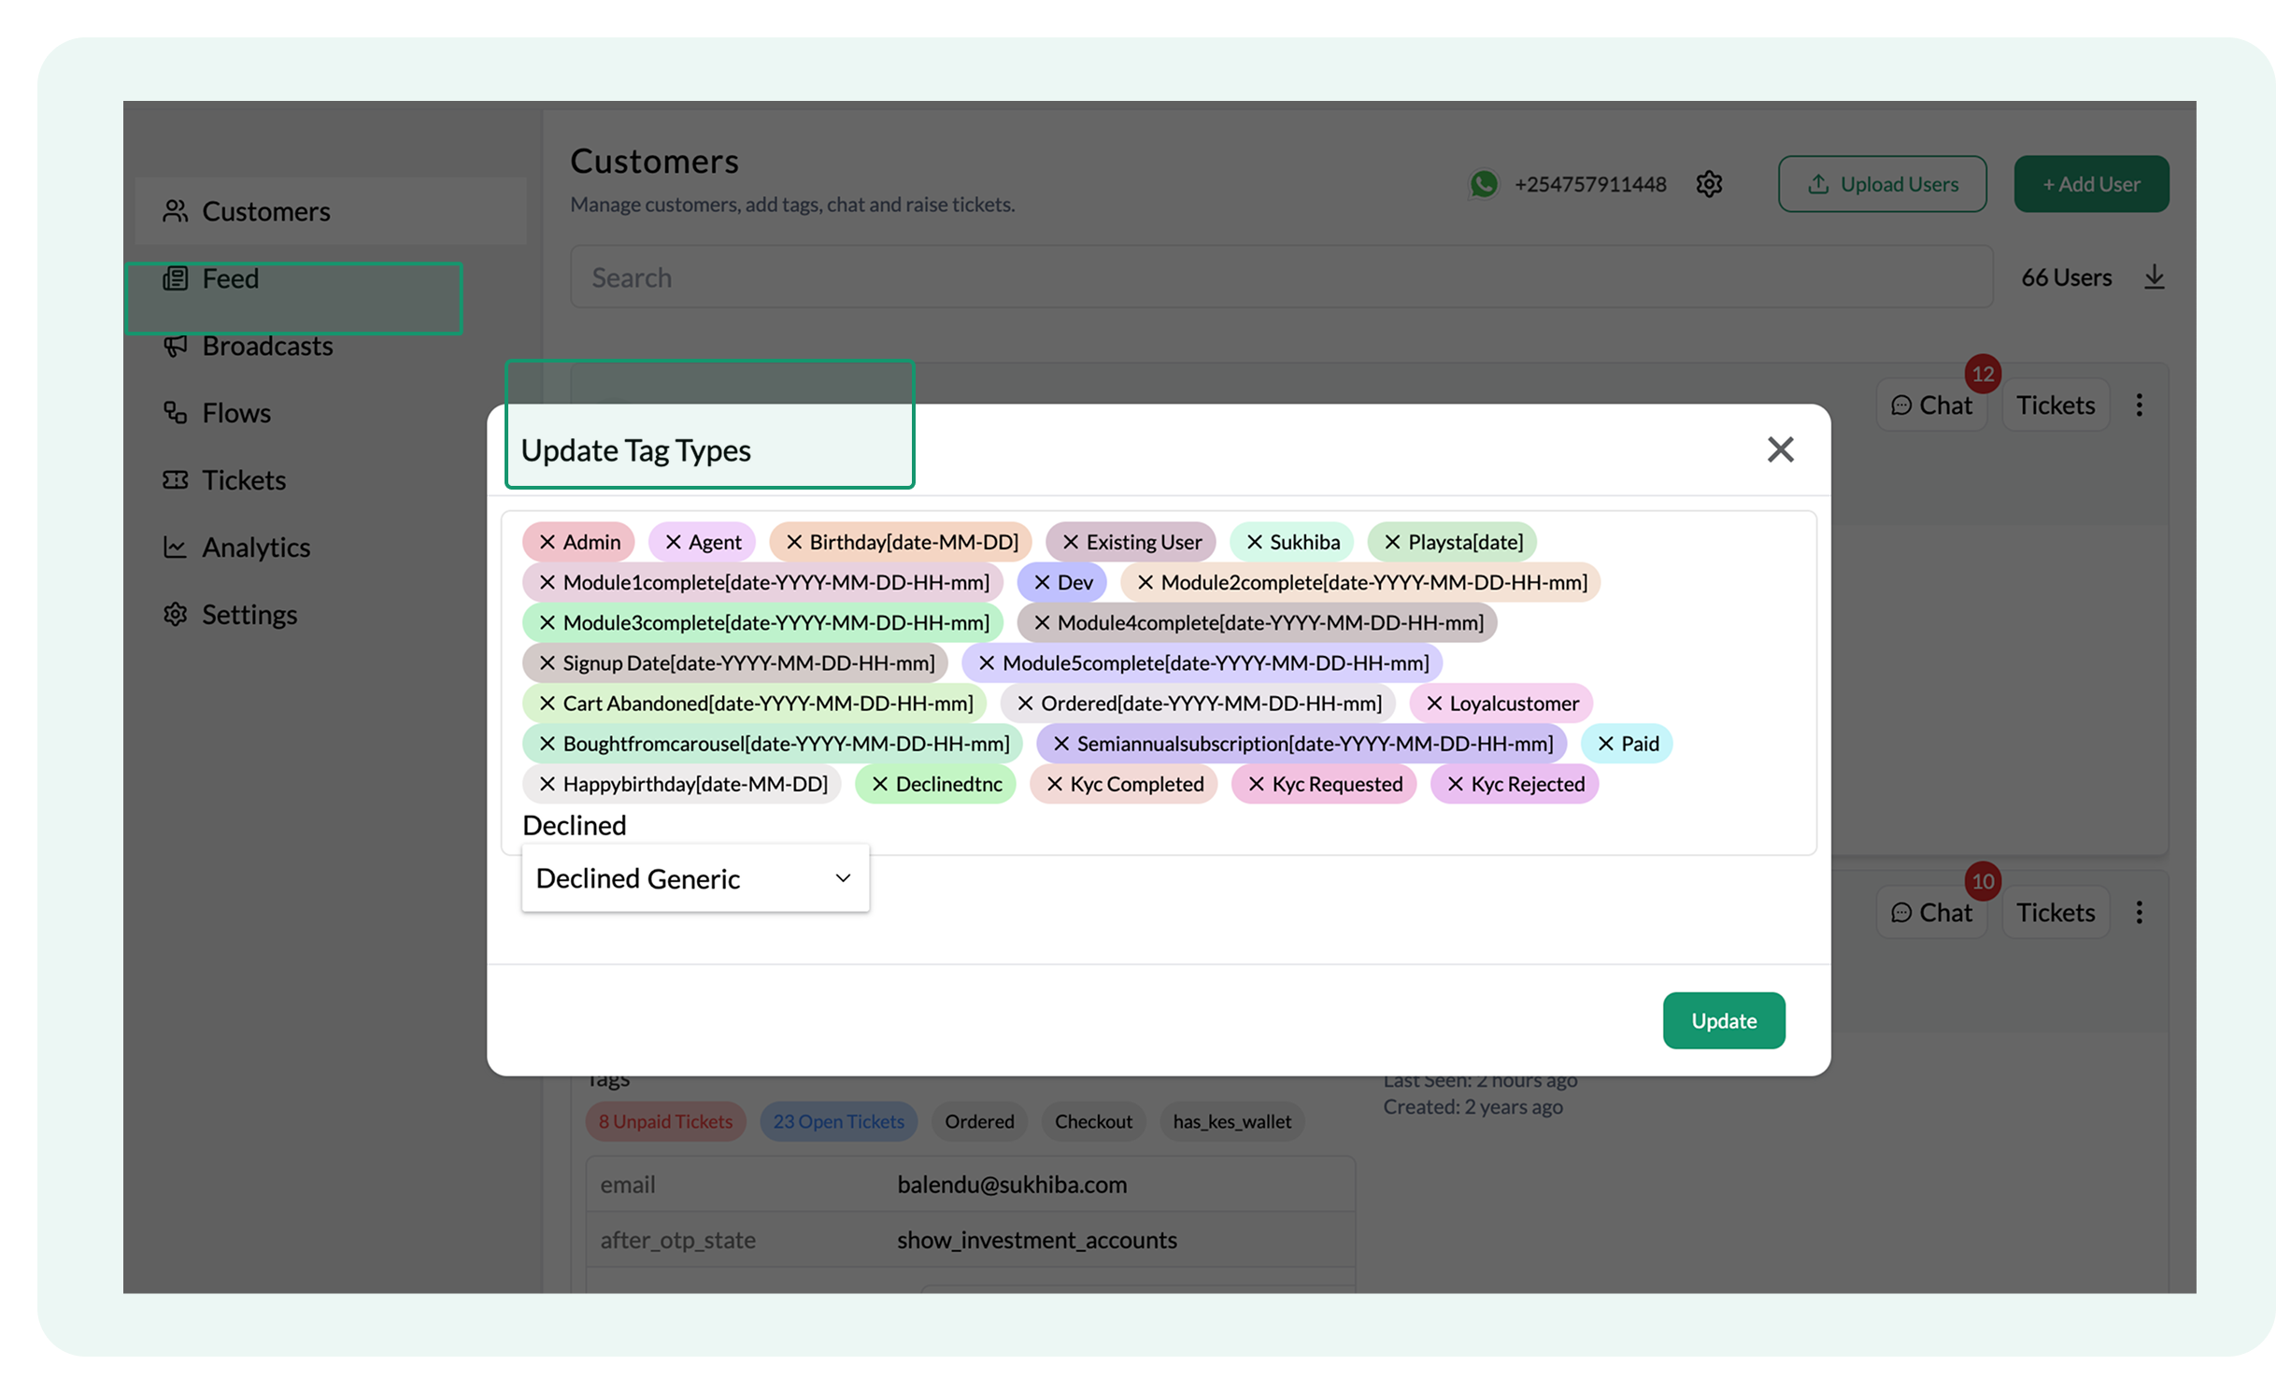Close the Update Tag Types dialog

coord(1780,449)
